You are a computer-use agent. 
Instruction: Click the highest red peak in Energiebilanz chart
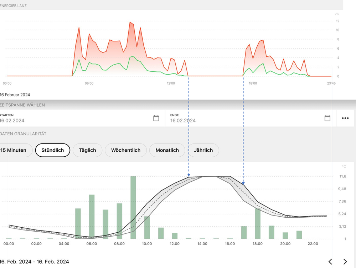(130, 22)
